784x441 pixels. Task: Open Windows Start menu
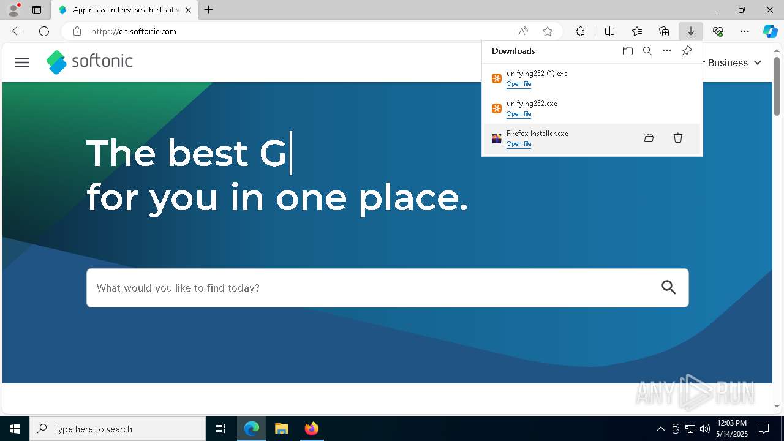click(x=15, y=429)
